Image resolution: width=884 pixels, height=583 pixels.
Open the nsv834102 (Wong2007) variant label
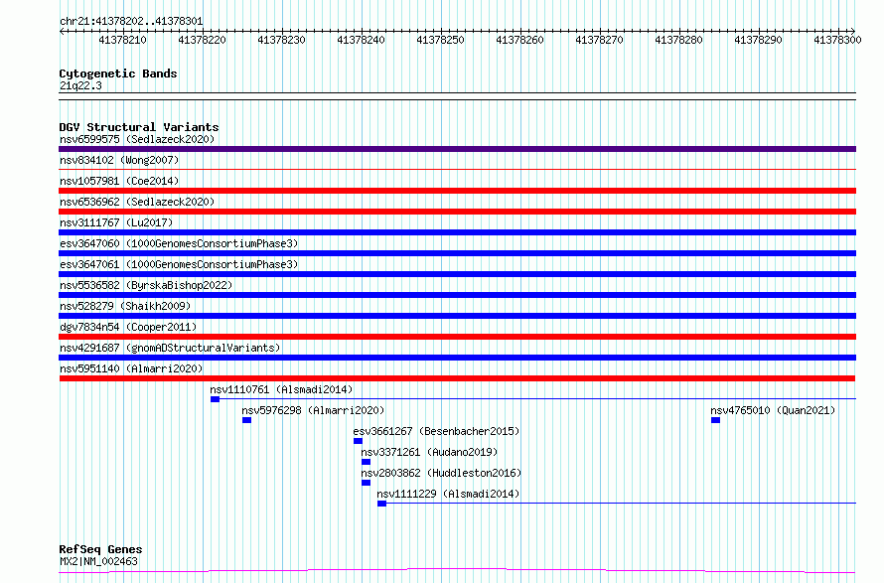click(119, 160)
